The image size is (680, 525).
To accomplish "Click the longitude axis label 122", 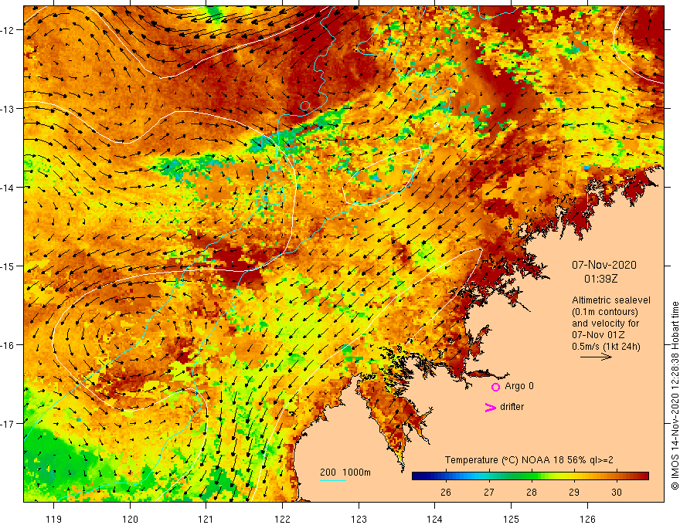I will (x=282, y=519).
